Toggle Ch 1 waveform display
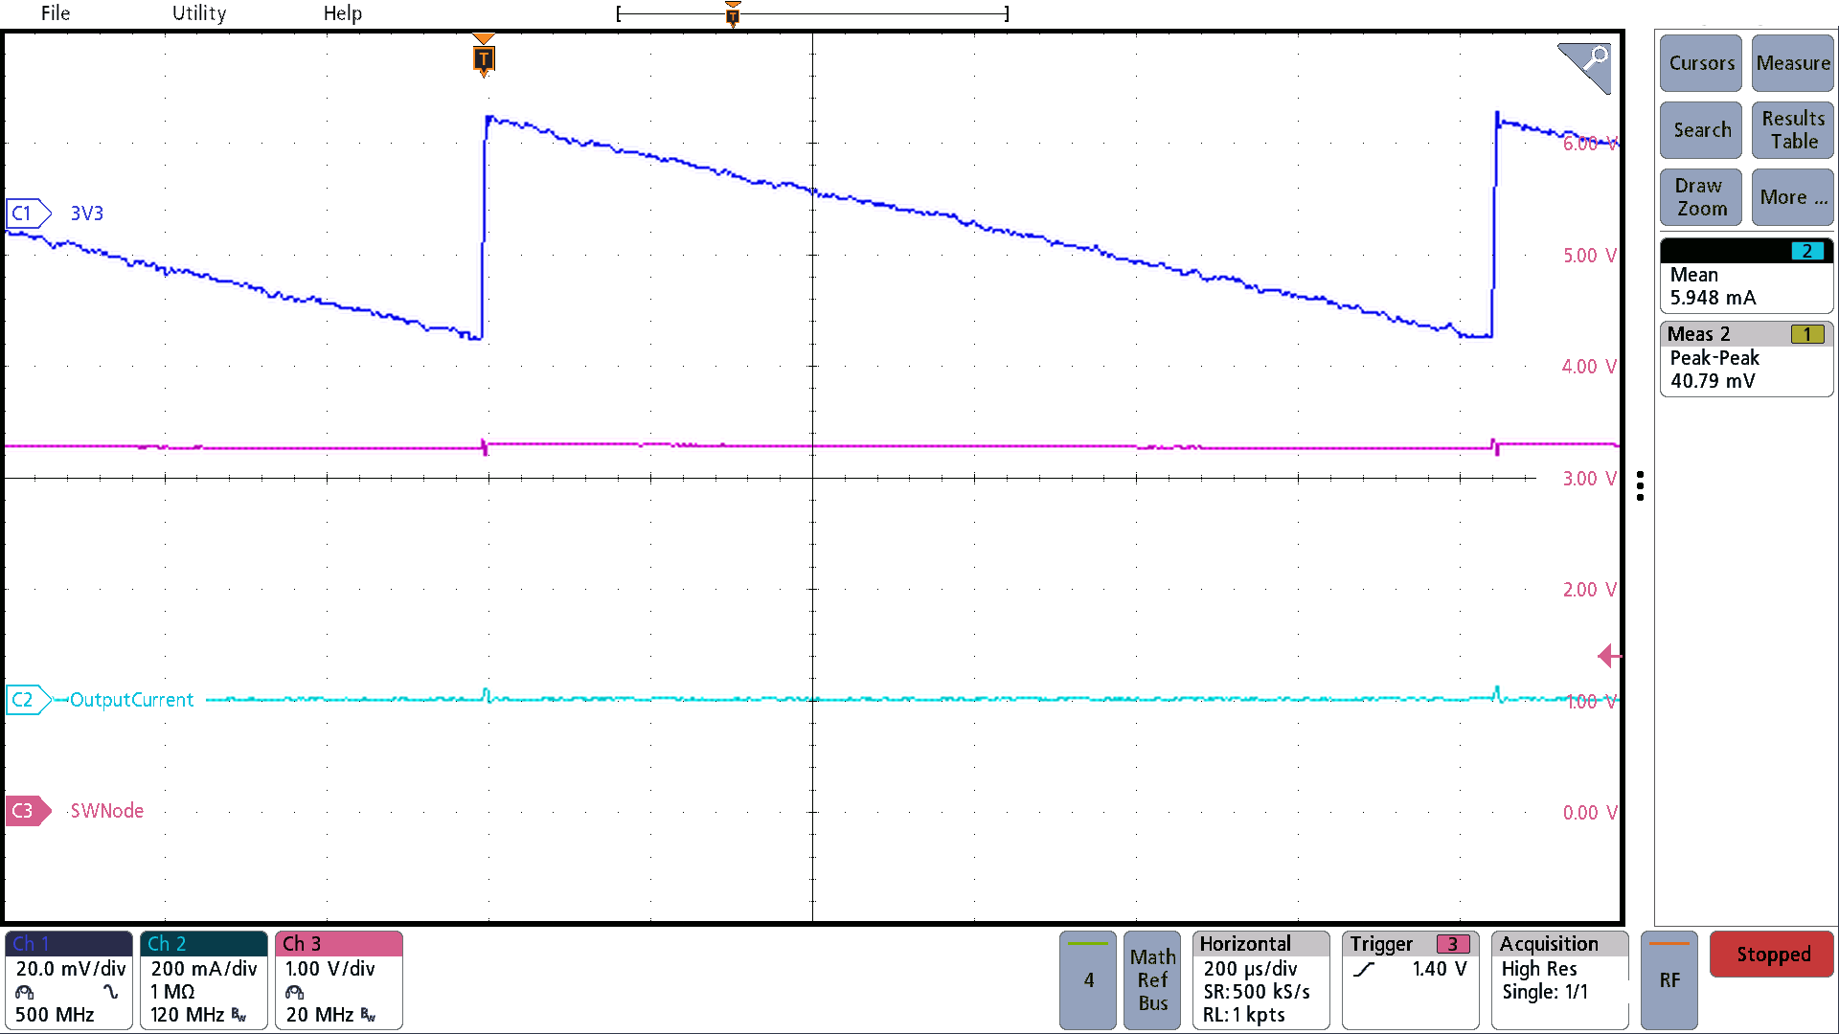This screenshot has height=1034, width=1839. click(67, 979)
